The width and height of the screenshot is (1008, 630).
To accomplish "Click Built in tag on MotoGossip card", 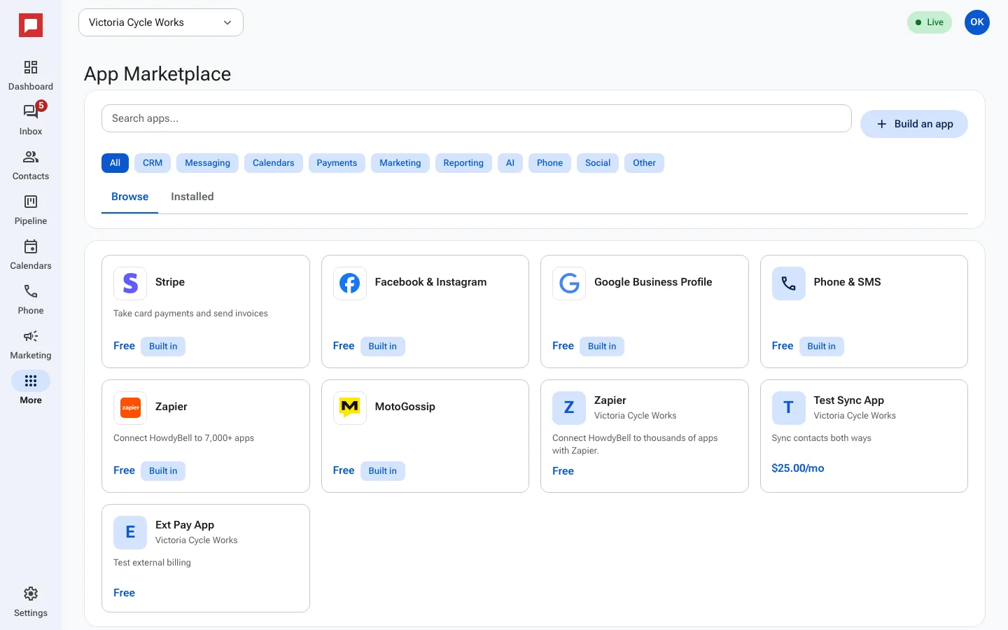I will point(383,471).
